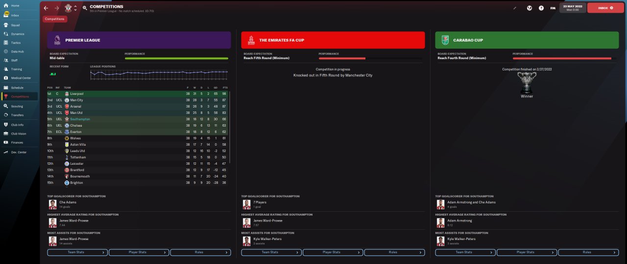Image resolution: width=627 pixels, height=264 pixels.
Task: Click the Training sidebar icon
Action: (x=6, y=69)
